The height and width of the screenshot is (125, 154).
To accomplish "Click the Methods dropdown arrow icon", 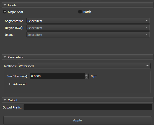I will [147, 66].
